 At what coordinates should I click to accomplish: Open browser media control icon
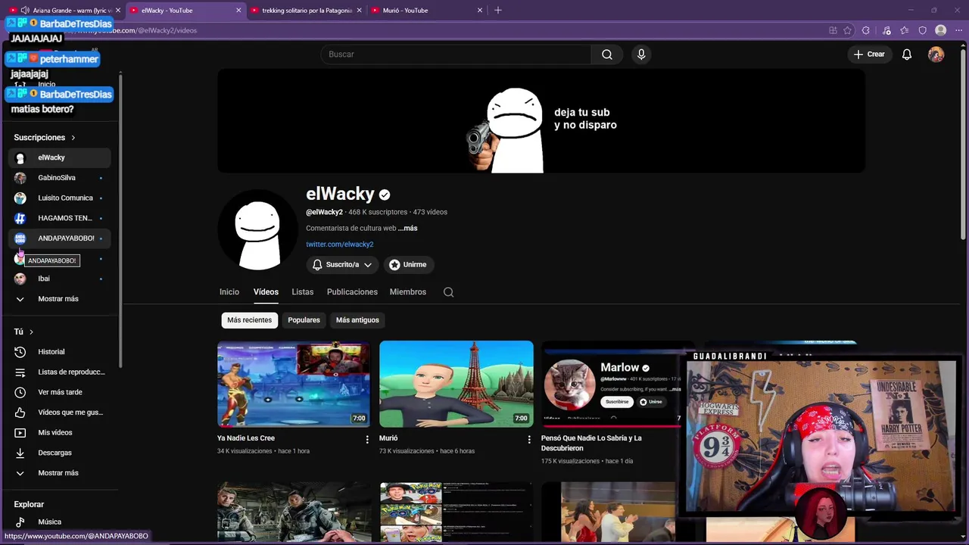click(886, 30)
